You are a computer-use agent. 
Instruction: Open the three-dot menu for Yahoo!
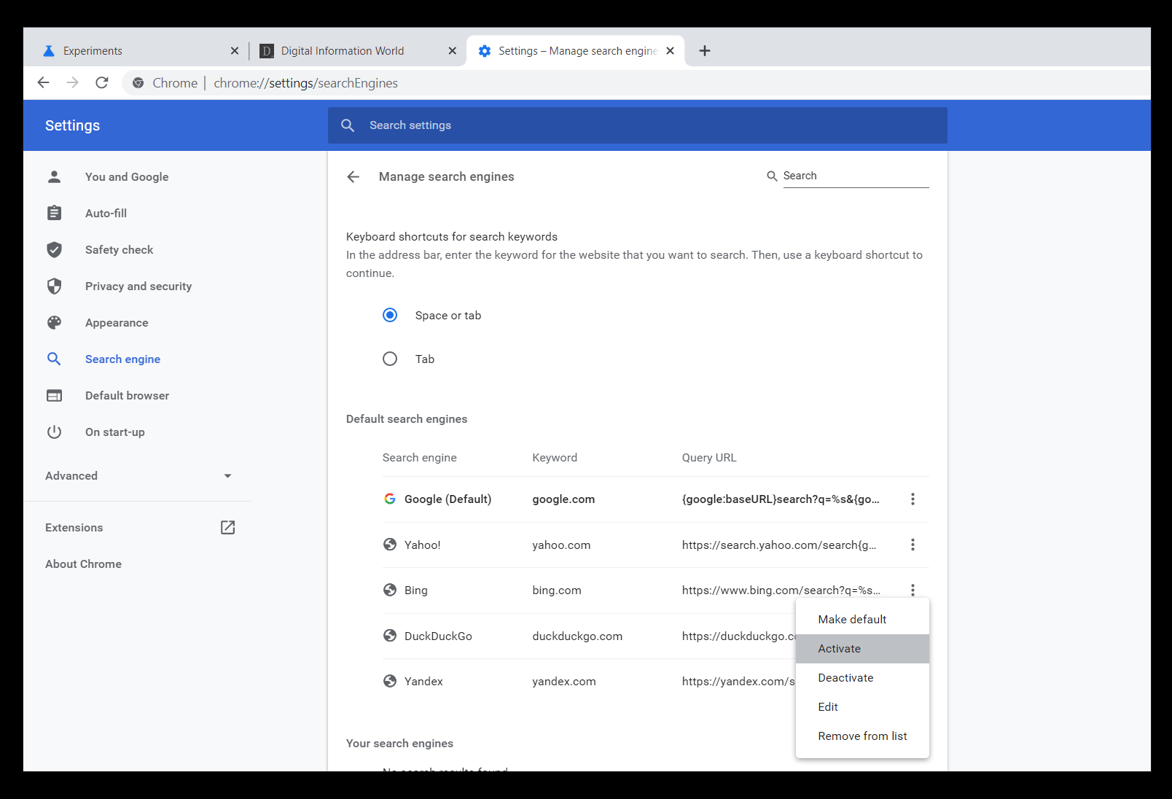coord(913,545)
